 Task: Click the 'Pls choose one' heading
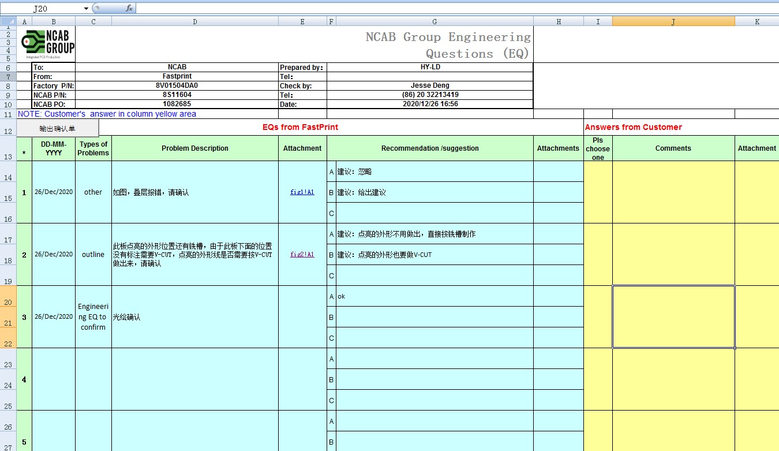click(598, 148)
